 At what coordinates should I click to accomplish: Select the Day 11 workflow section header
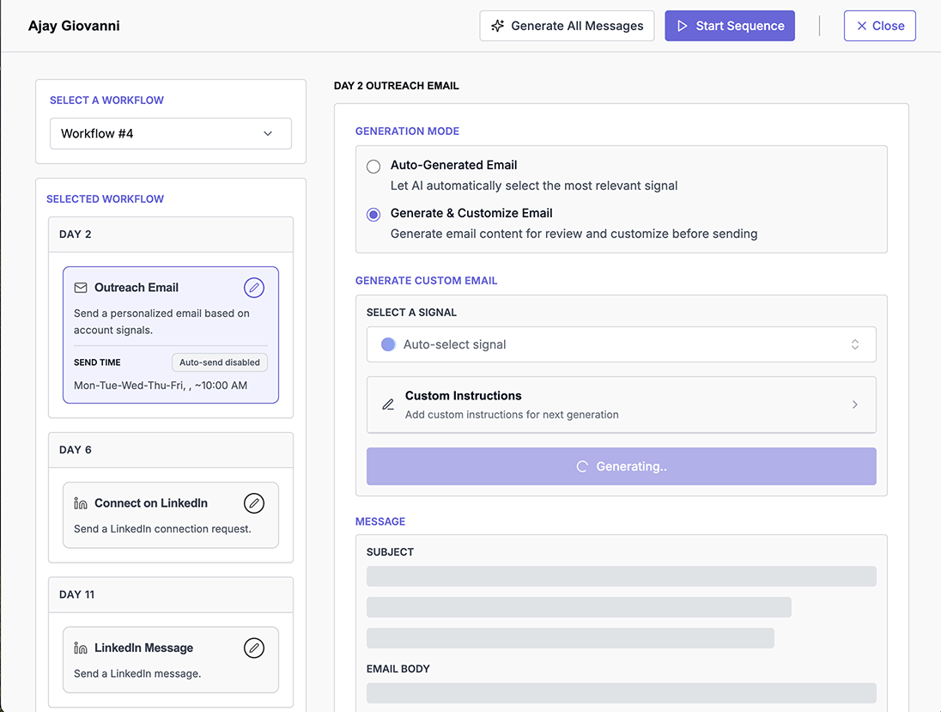point(170,593)
